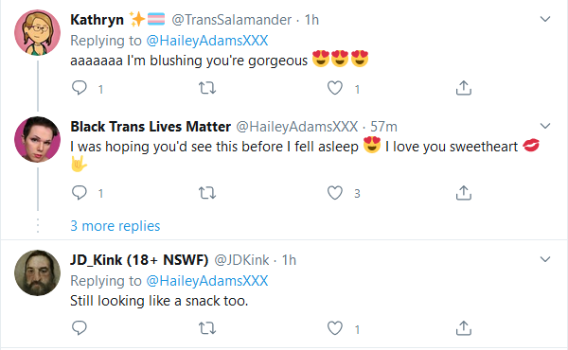The width and height of the screenshot is (568, 350).
Task: Retweet Kathryn's gorgeous comment
Action: pos(207,88)
